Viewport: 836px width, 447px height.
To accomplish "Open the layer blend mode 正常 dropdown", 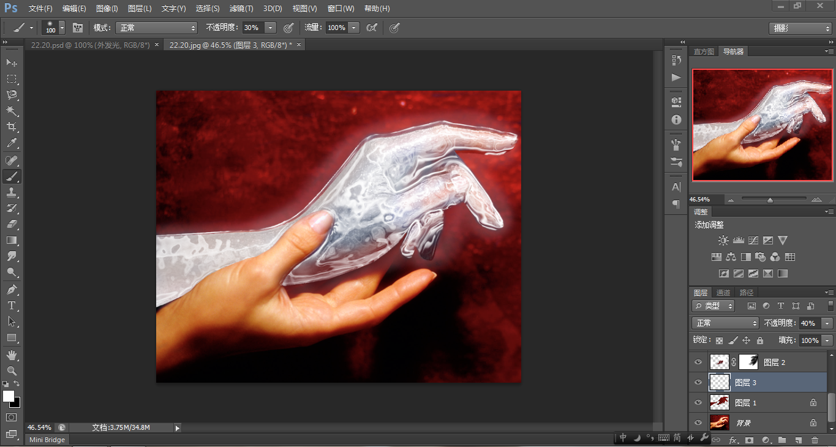I will [x=725, y=323].
